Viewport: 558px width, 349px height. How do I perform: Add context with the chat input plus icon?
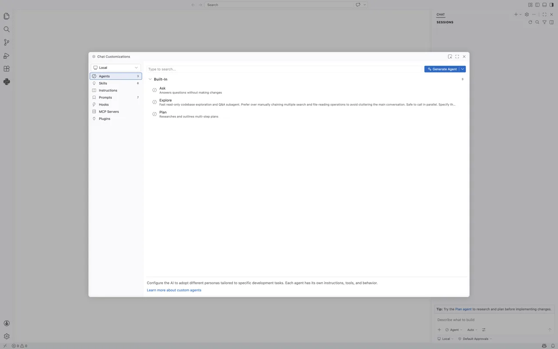click(x=439, y=330)
